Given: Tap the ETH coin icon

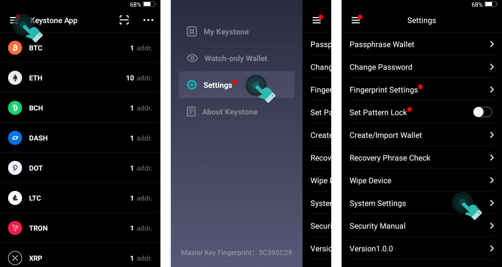Looking at the screenshot, I should click(x=15, y=78).
